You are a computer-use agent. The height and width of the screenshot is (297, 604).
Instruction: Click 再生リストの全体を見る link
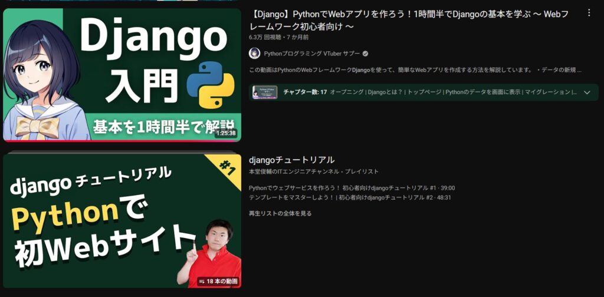[x=280, y=213]
